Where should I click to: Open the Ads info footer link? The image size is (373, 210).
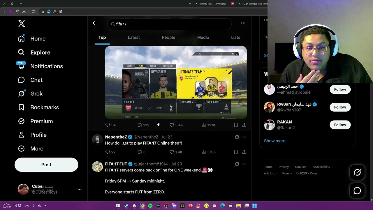click(x=270, y=173)
